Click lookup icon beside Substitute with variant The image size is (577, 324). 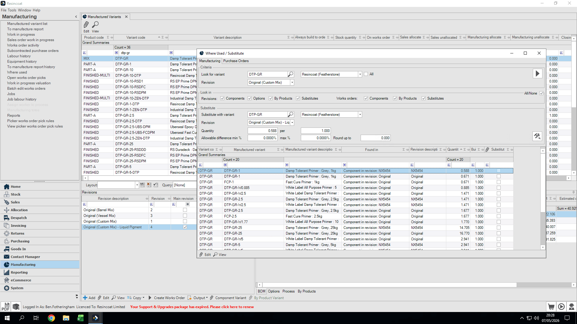(x=290, y=114)
